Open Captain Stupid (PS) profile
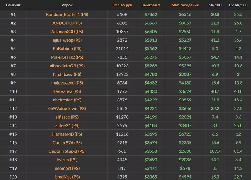251x180 pixels. pyautogui.click(x=67, y=151)
